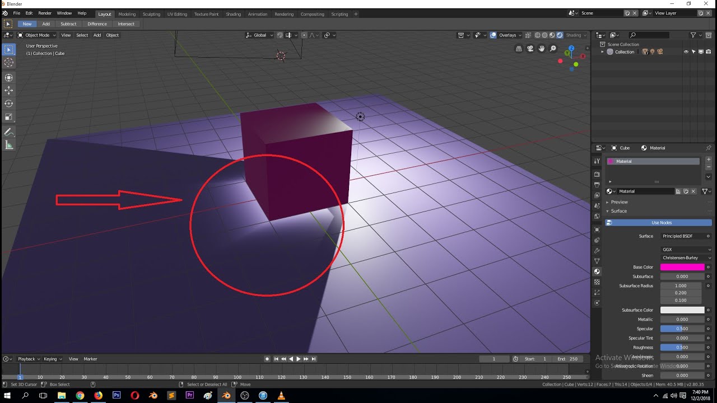Click the pin icon in properties header
This screenshot has height=403, width=717.
tap(709, 148)
